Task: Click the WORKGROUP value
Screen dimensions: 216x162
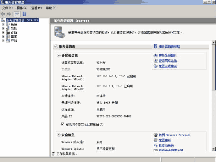Action: click(x=103, y=69)
